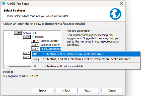Choose 'This feature, and all subfeatures' install option

[x=86, y=59]
